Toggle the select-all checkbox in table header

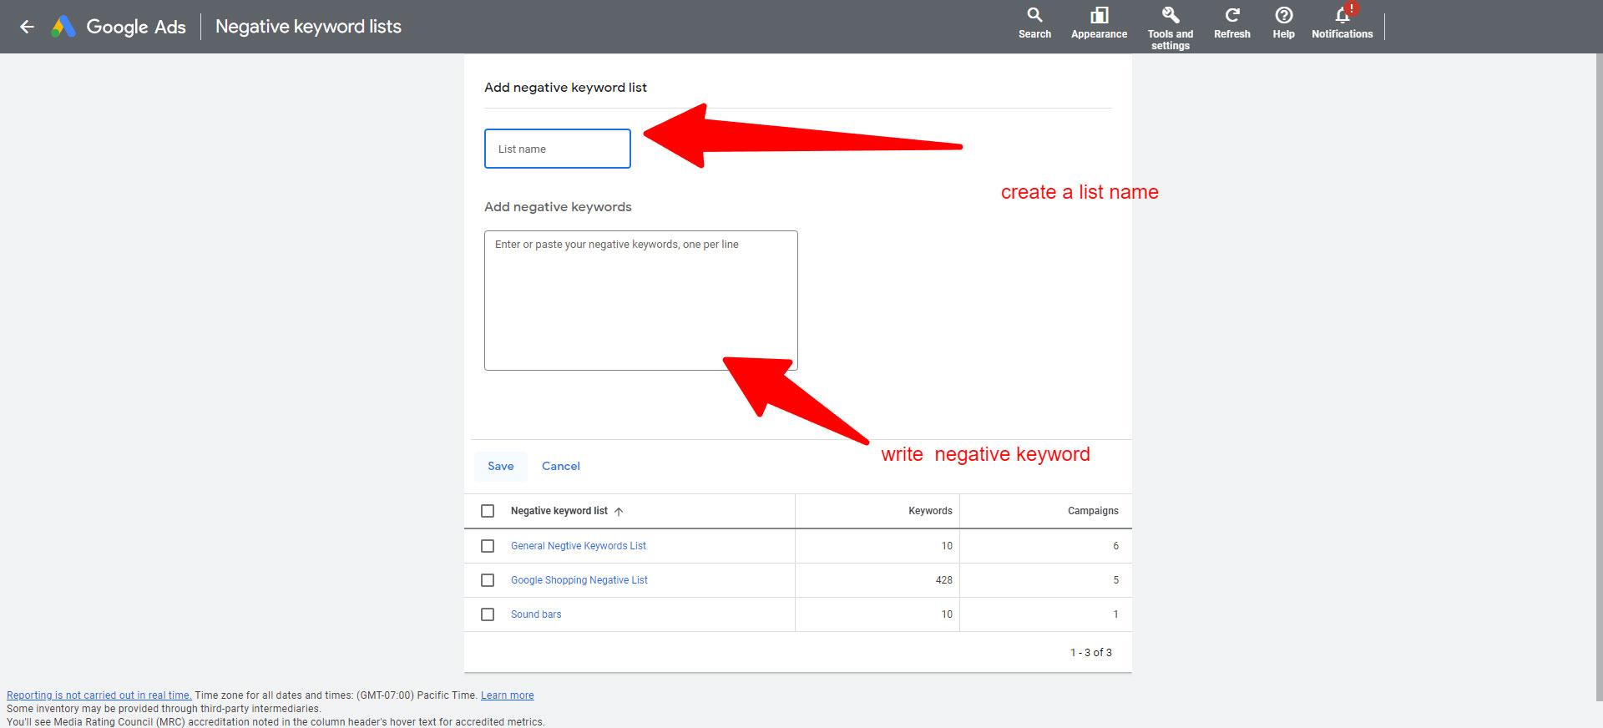488,511
